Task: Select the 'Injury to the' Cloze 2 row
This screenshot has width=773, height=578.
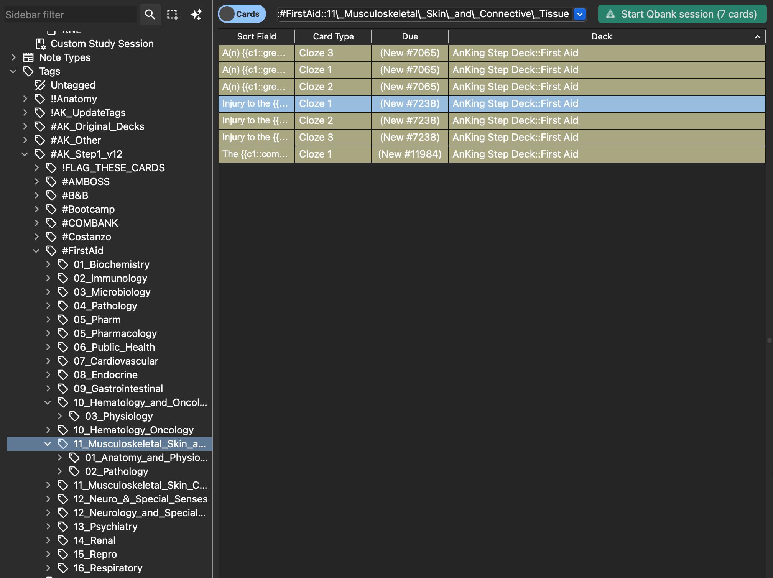Action: [492, 120]
